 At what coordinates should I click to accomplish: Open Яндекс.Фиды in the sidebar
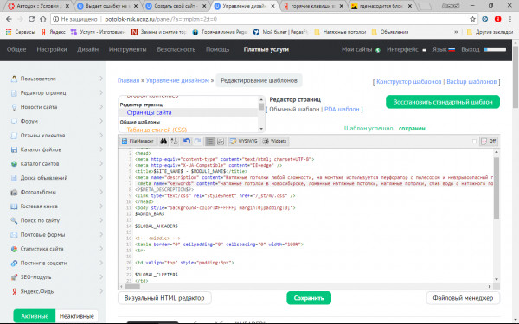click(x=37, y=292)
